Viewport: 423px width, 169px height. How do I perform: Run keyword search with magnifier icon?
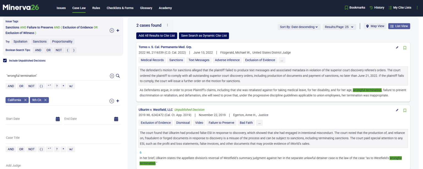click(x=118, y=76)
